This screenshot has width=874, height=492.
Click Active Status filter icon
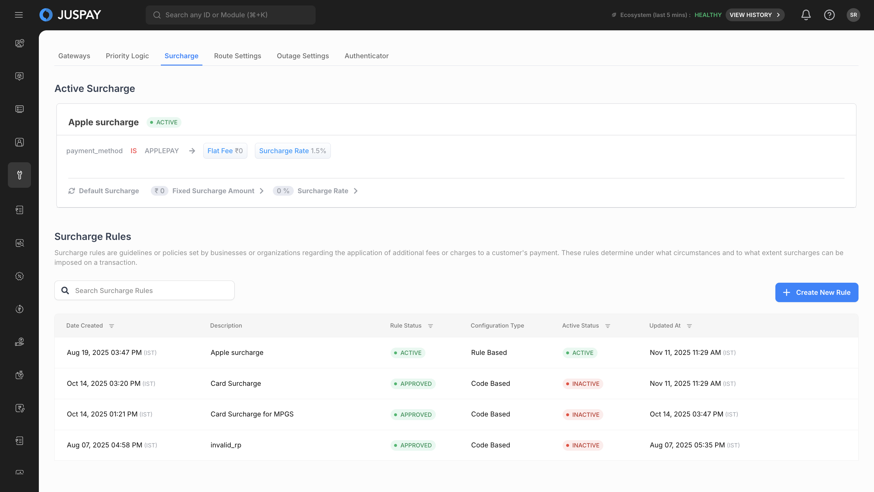point(608,326)
